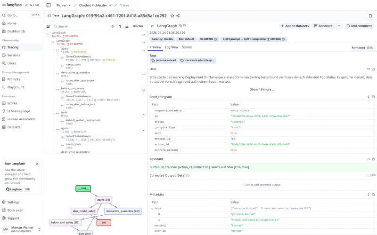Screen dimensions: 377x235
Task: Click the Annotate button
Action: 323,26
